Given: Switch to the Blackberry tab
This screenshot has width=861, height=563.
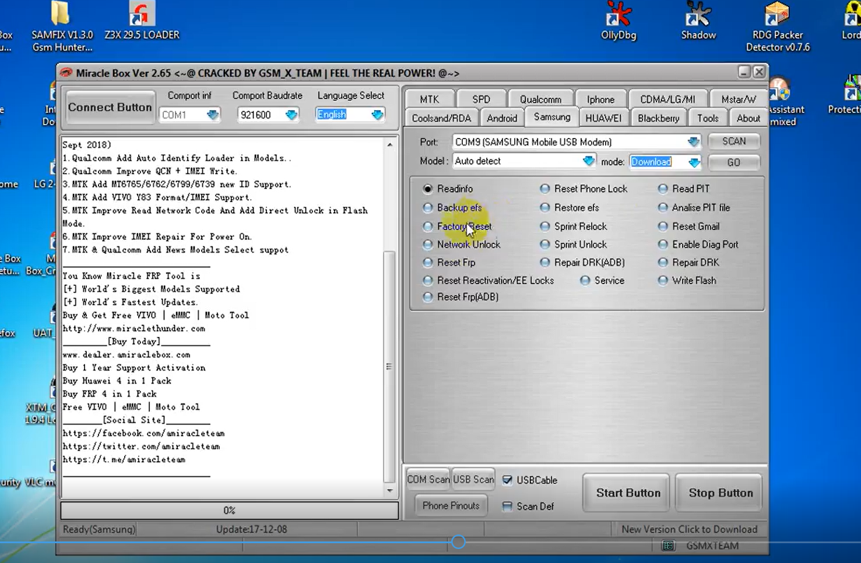Looking at the screenshot, I should (x=658, y=118).
